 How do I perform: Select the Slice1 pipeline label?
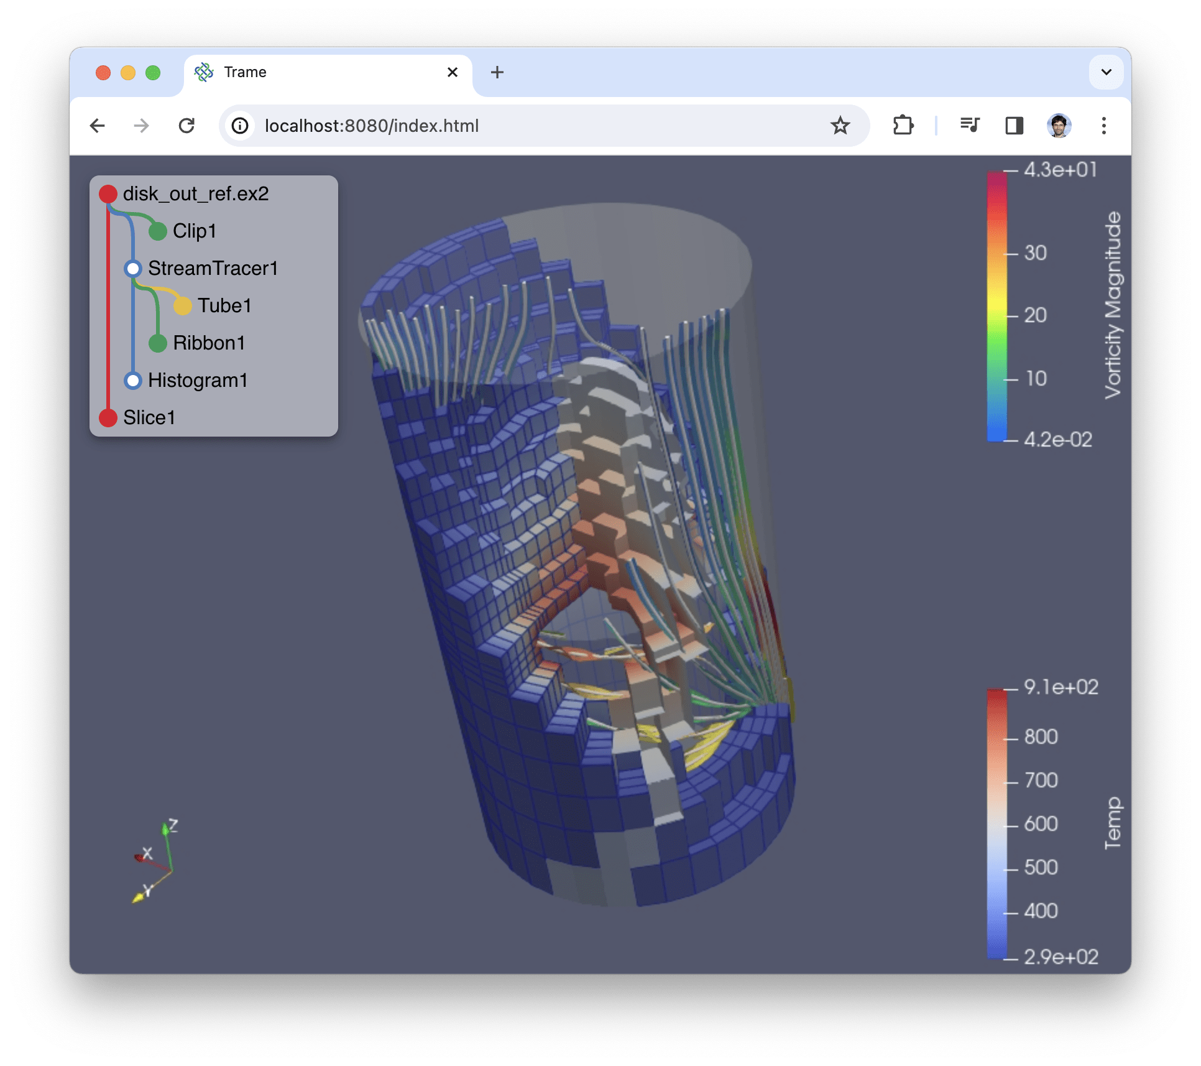tap(149, 418)
